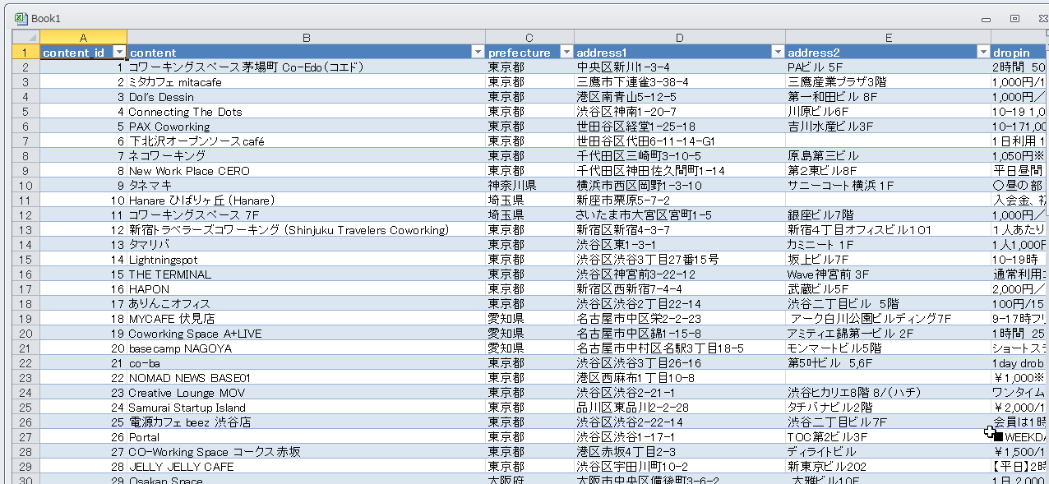
Task: Click the cell '神奈川県' in prefecture column
Action: pyautogui.click(x=529, y=185)
